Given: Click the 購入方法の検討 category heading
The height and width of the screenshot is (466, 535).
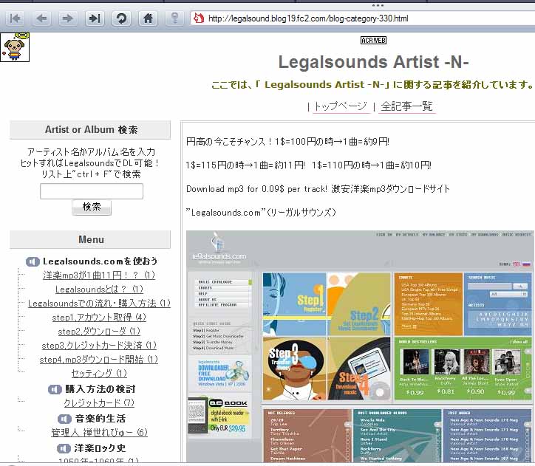Looking at the screenshot, I should (100, 389).
